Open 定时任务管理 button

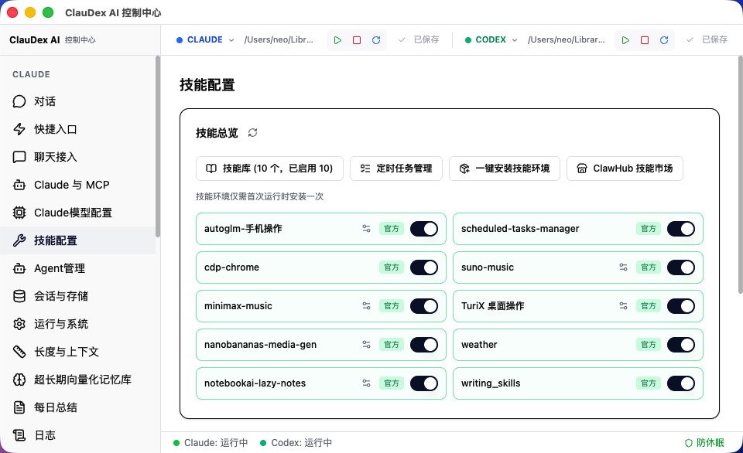pyautogui.click(x=396, y=169)
